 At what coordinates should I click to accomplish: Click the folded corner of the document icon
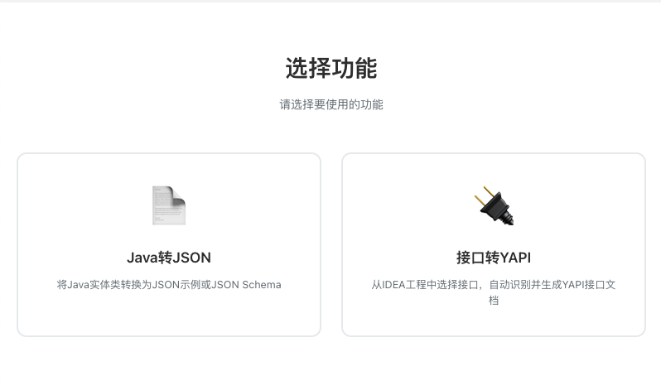[178, 195]
